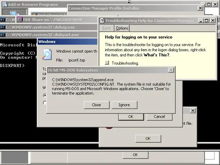The height and width of the screenshot is (165, 220).
Task: Minimize the Troubleshooting Help window
Action: tap(201, 21)
